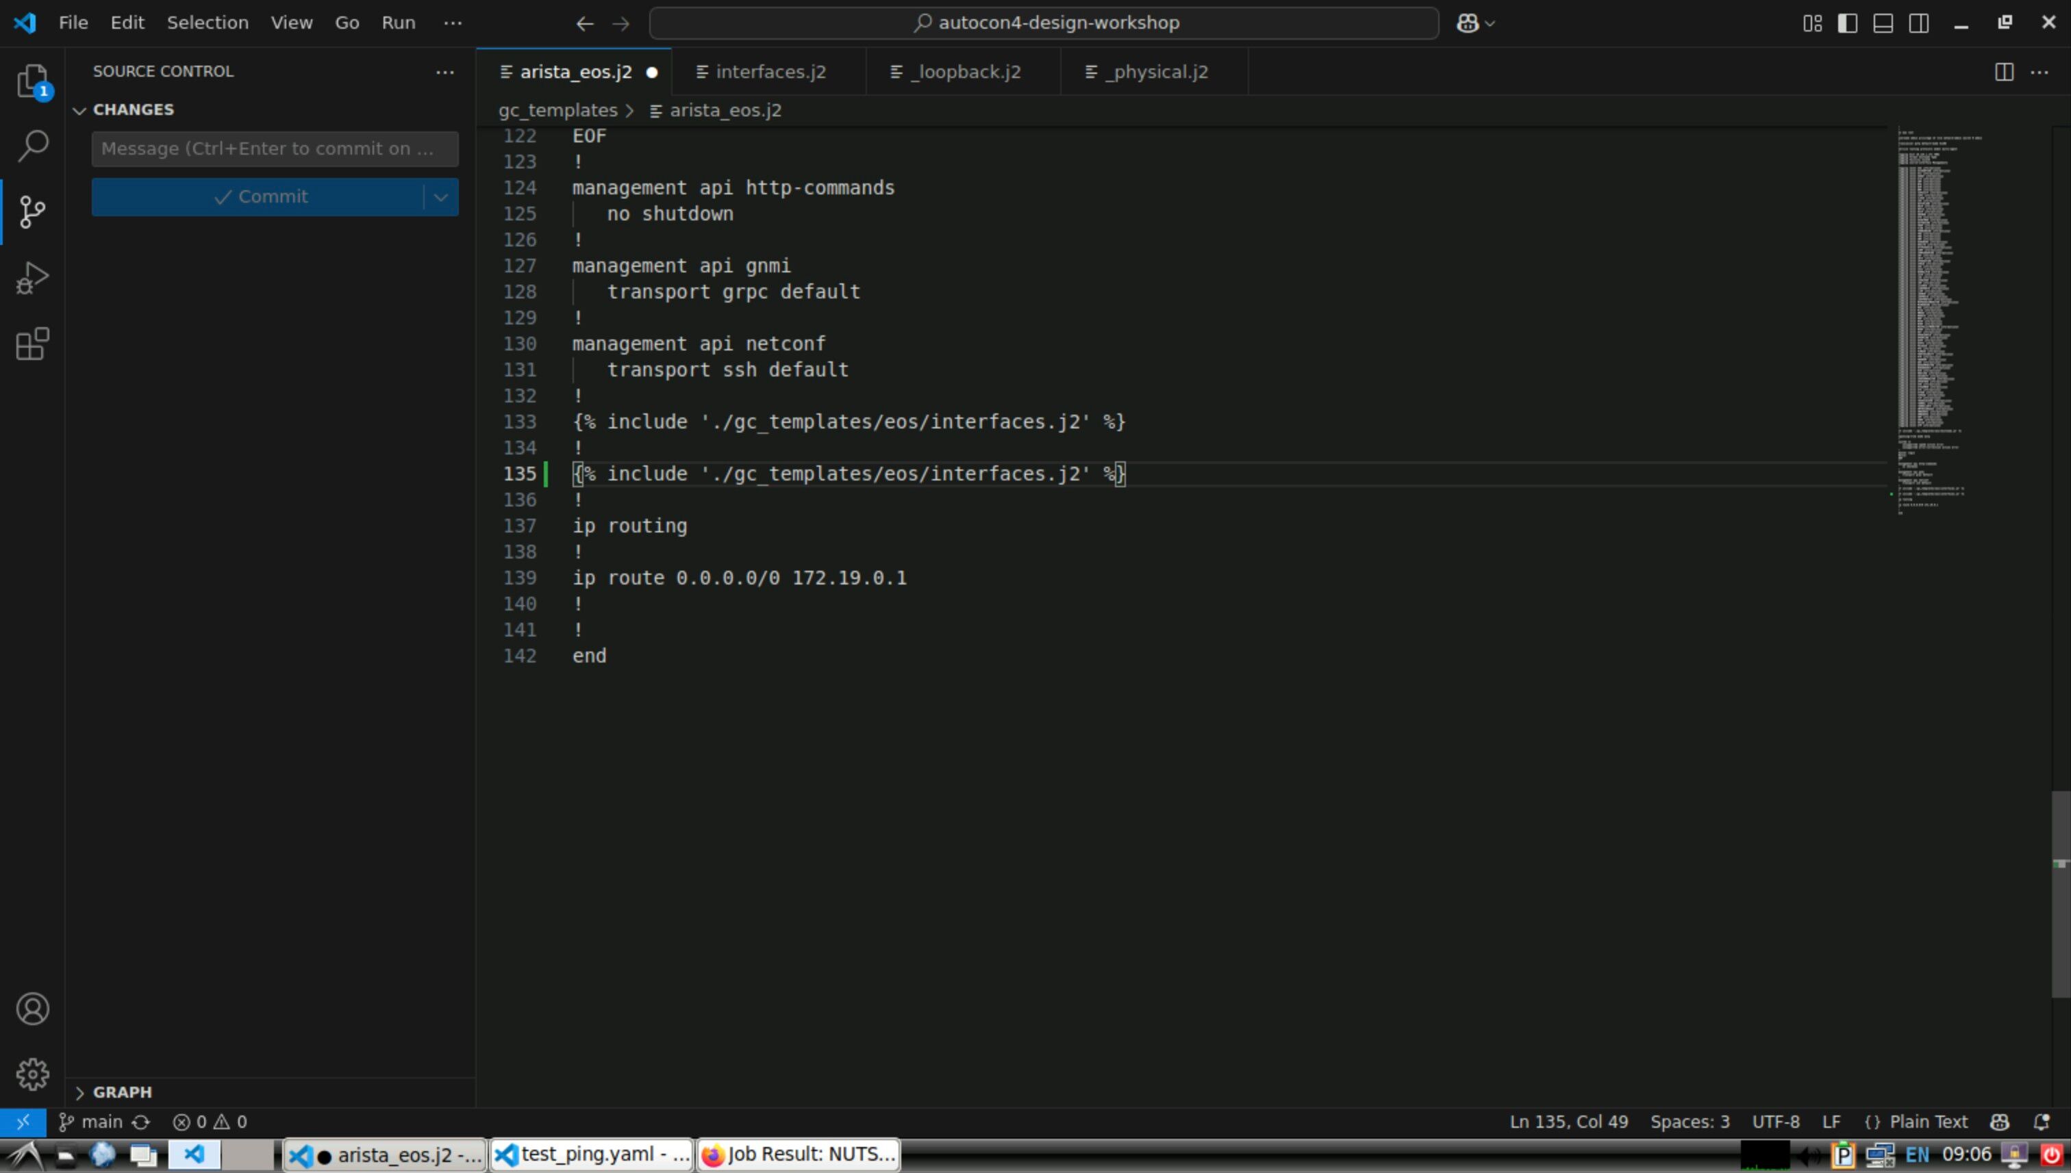Open Accounts menu icon
2071x1173 pixels.
pyautogui.click(x=32, y=1009)
